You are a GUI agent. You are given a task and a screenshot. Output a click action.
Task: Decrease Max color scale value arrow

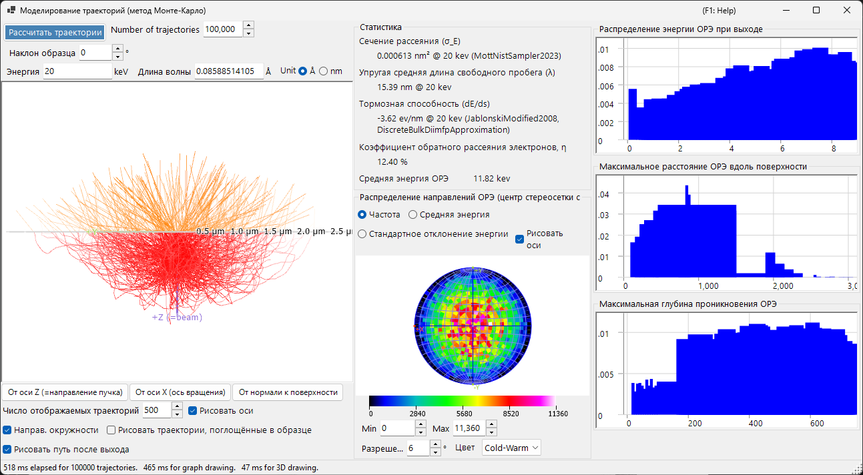(x=491, y=432)
